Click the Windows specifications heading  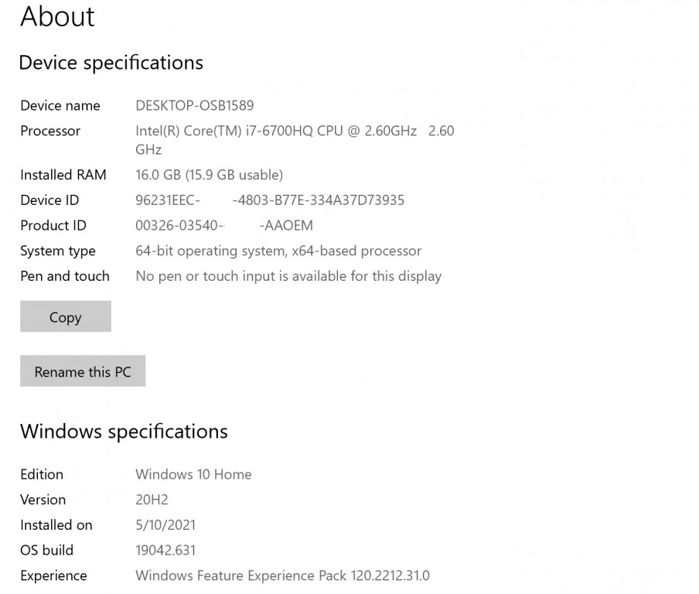[x=124, y=432]
